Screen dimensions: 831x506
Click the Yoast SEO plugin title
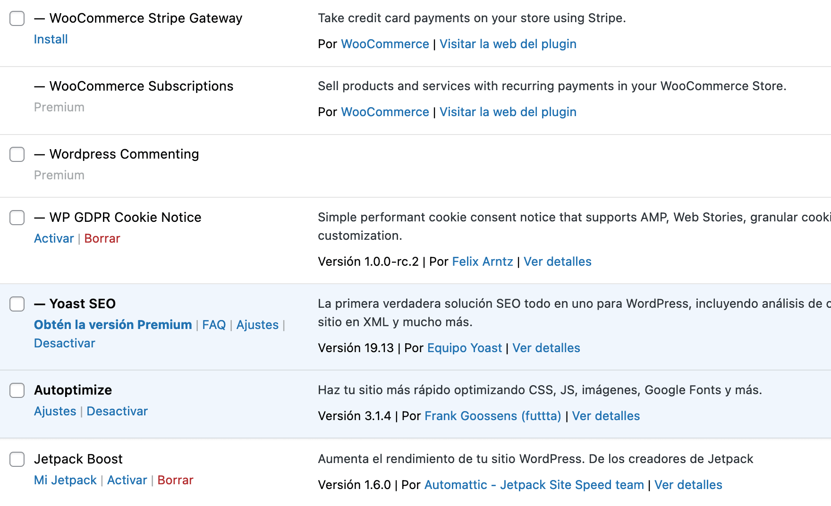83,304
